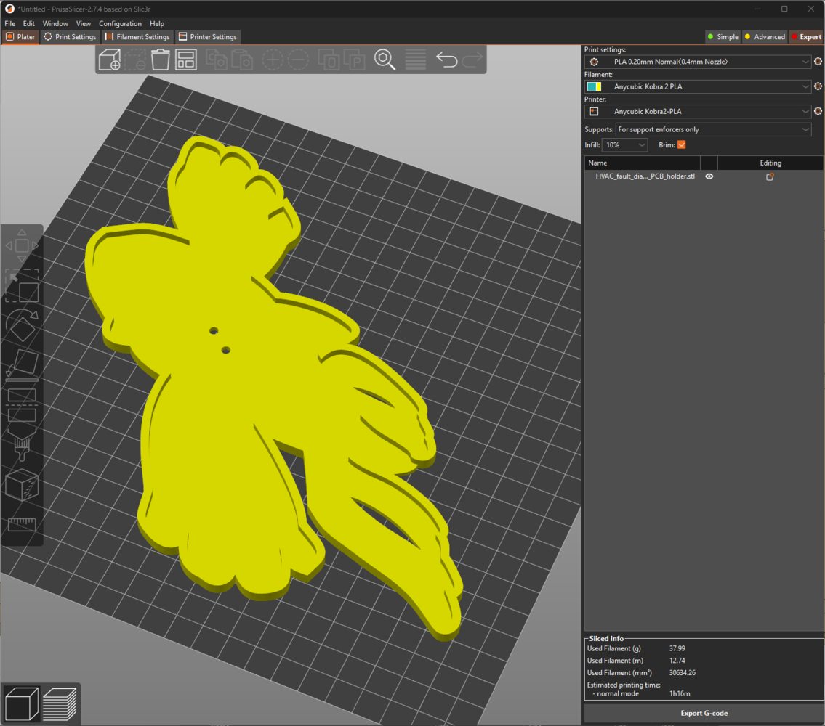
Task: Open the Search magnifier tool
Action: (x=385, y=60)
